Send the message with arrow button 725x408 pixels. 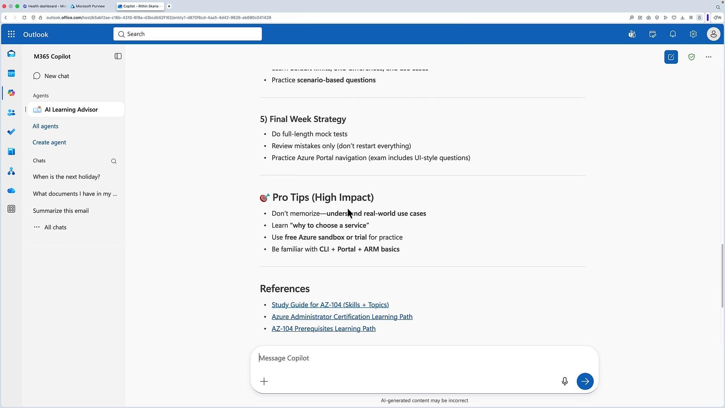pyautogui.click(x=585, y=382)
